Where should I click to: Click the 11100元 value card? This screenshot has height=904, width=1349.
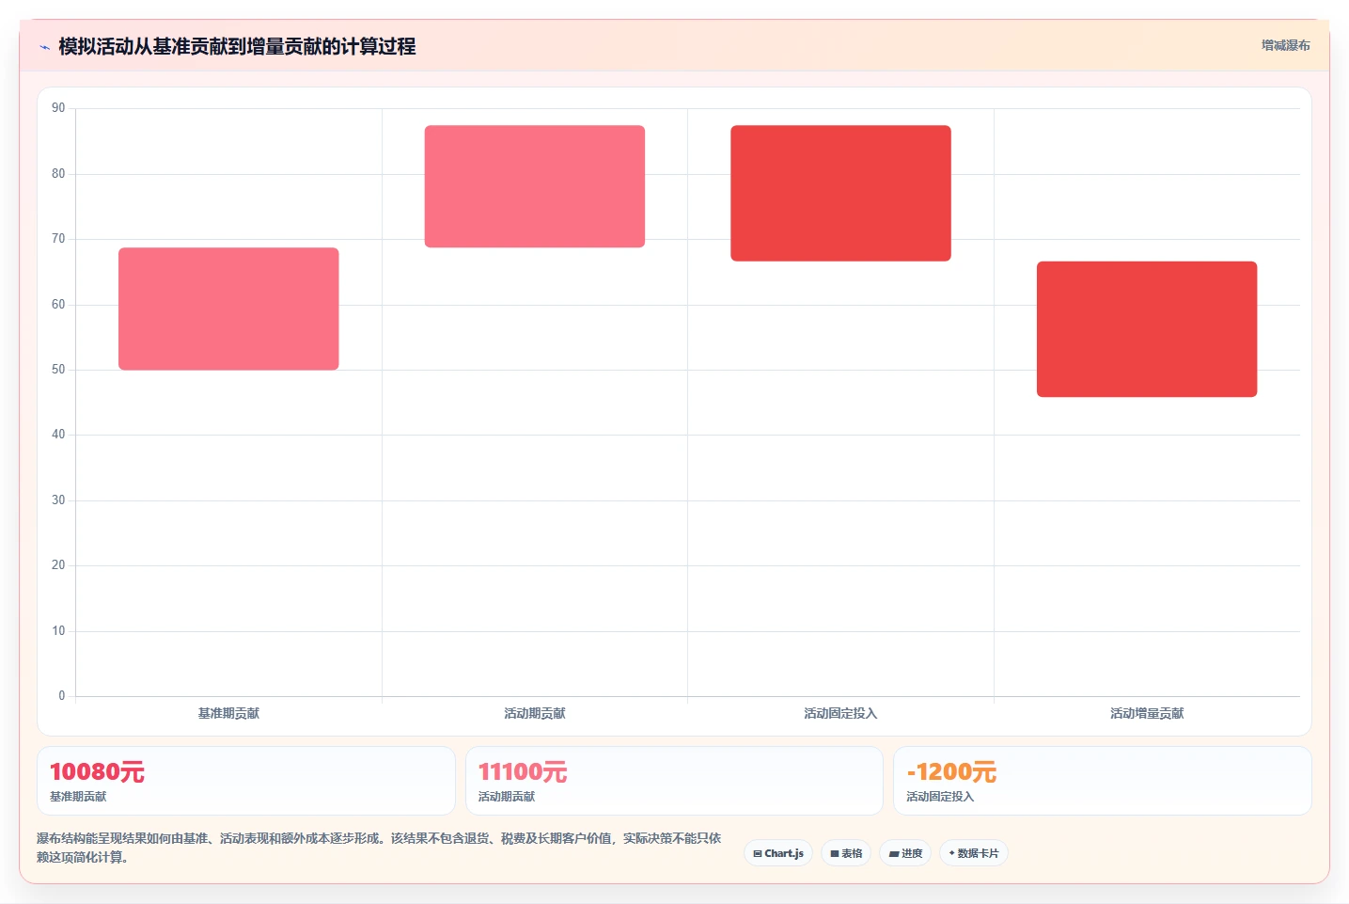pos(674,781)
